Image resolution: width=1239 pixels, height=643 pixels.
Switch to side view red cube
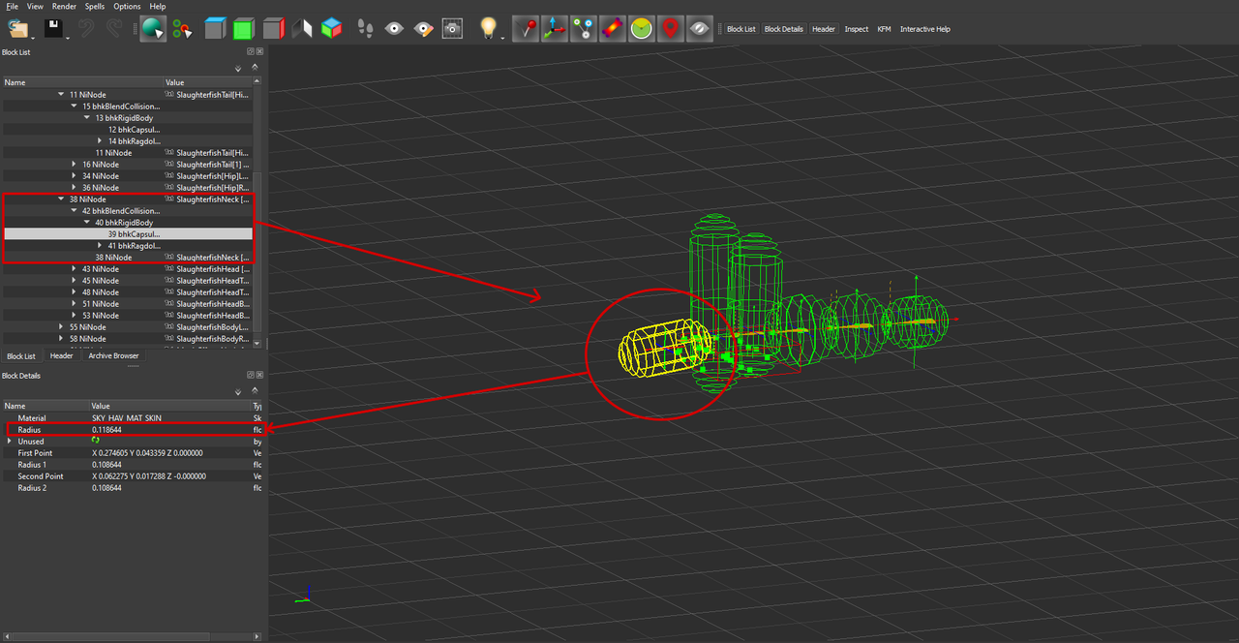(273, 28)
